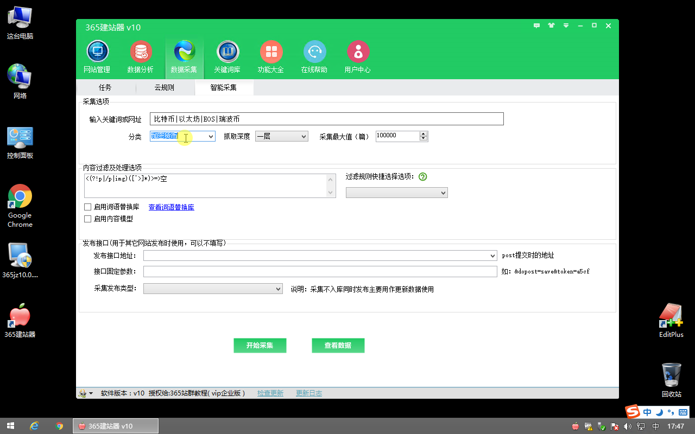Expand the 抓取深度 depth dropdown
695x434 pixels.
tap(304, 136)
